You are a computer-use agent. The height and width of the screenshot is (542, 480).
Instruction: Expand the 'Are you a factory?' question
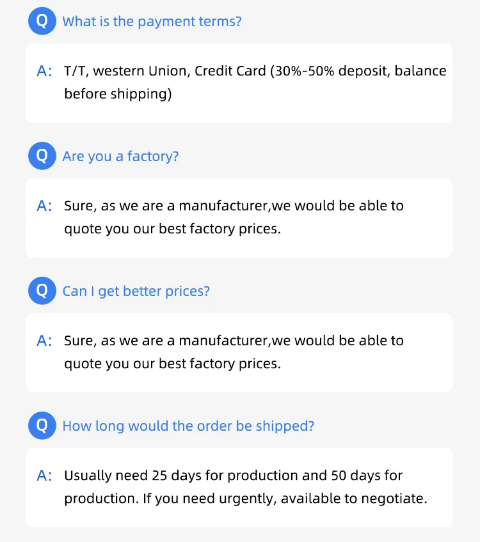coord(120,156)
